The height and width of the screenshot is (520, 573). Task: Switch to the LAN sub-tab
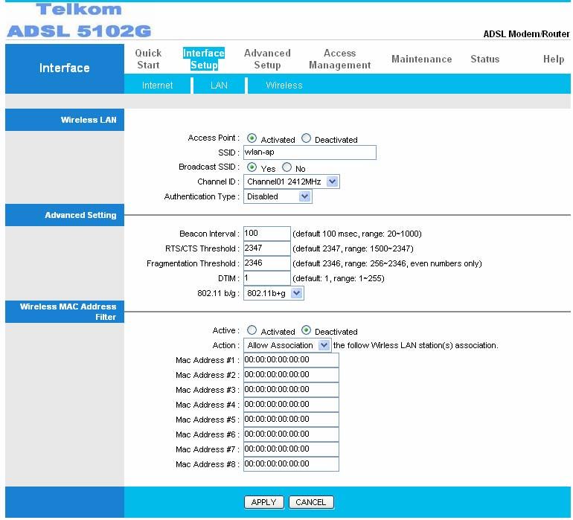tap(219, 86)
